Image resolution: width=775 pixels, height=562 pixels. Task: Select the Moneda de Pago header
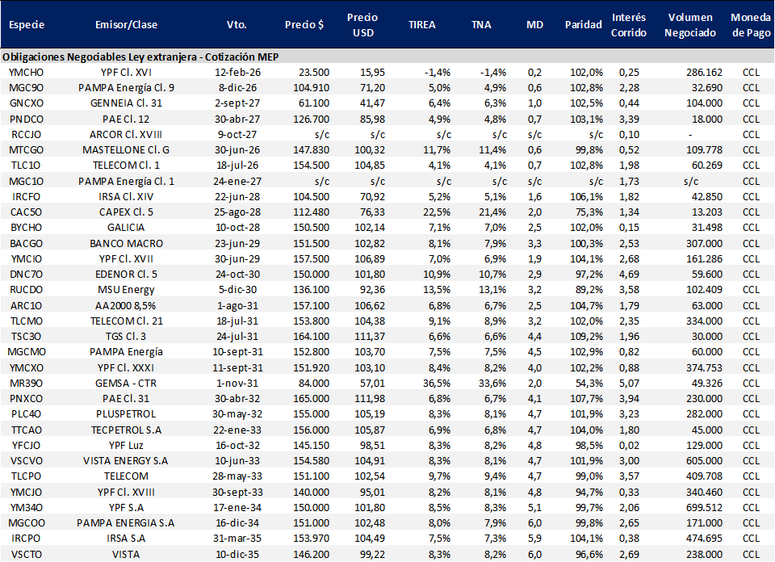click(750, 25)
